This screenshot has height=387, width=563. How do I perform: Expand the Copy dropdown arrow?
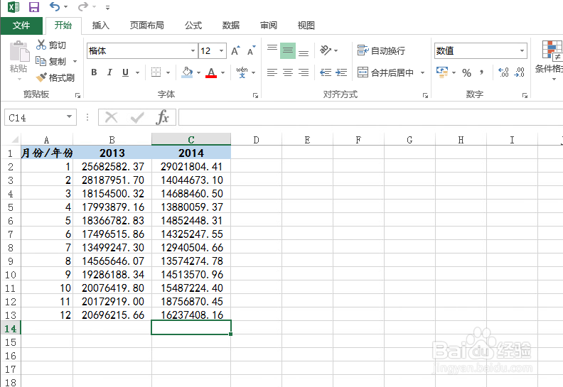click(75, 61)
